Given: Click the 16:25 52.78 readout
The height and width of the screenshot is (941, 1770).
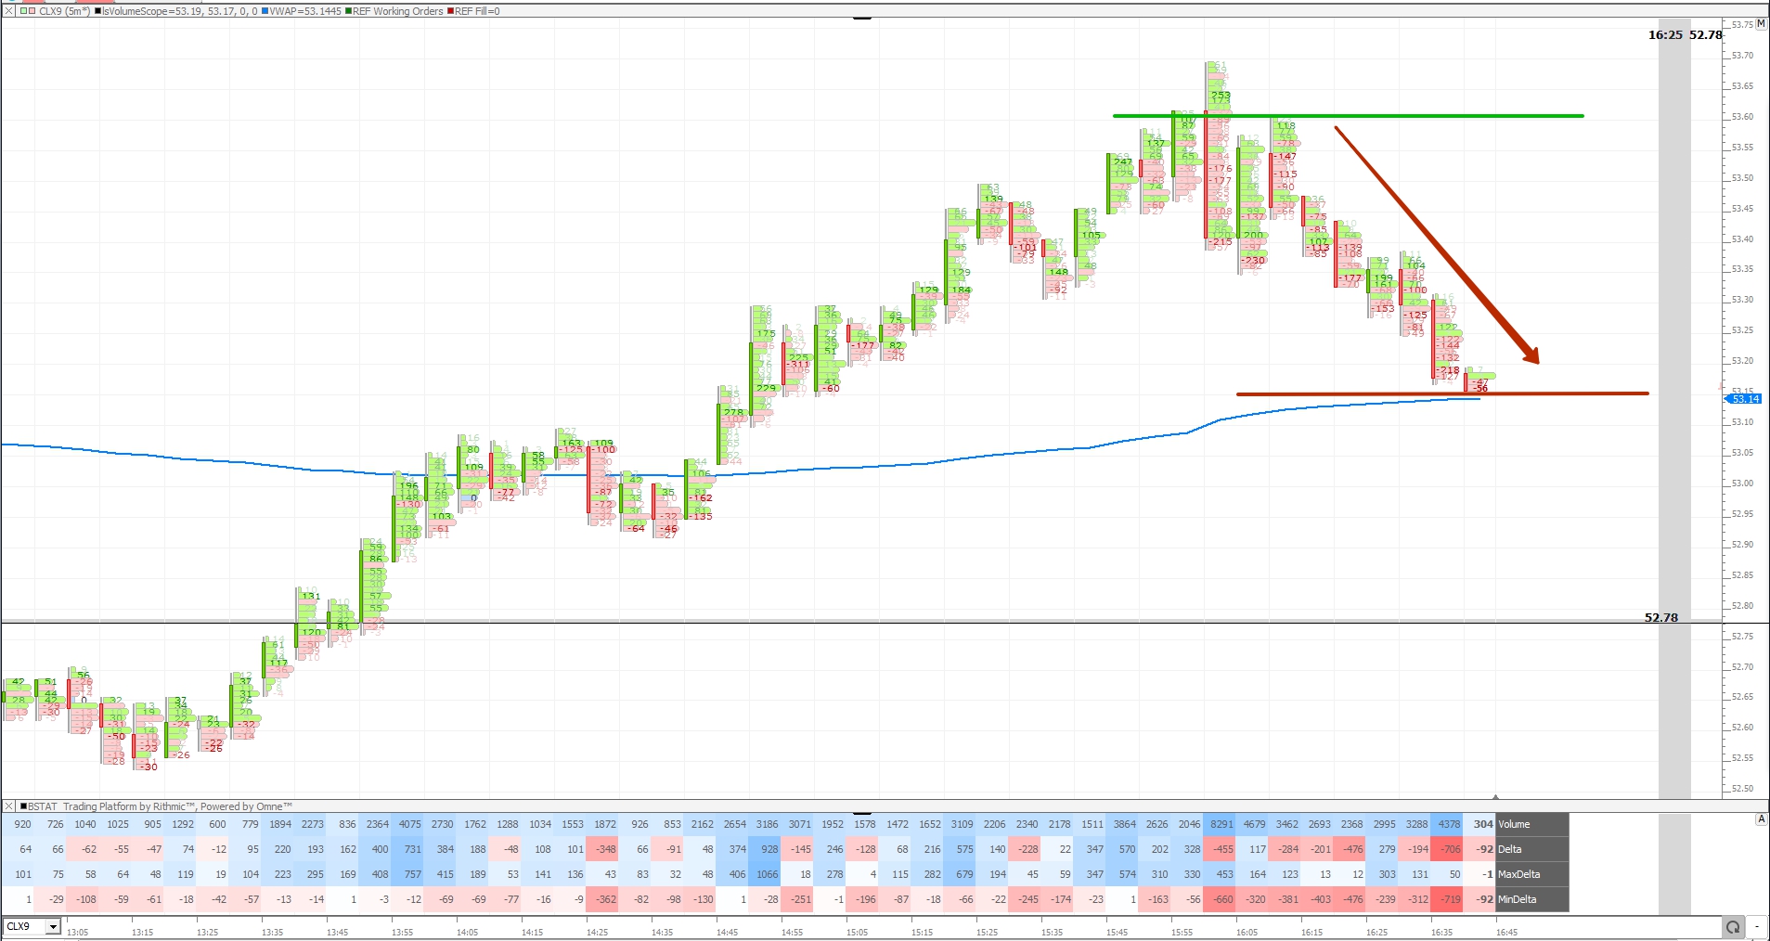Looking at the screenshot, I should click(1685, 35).
